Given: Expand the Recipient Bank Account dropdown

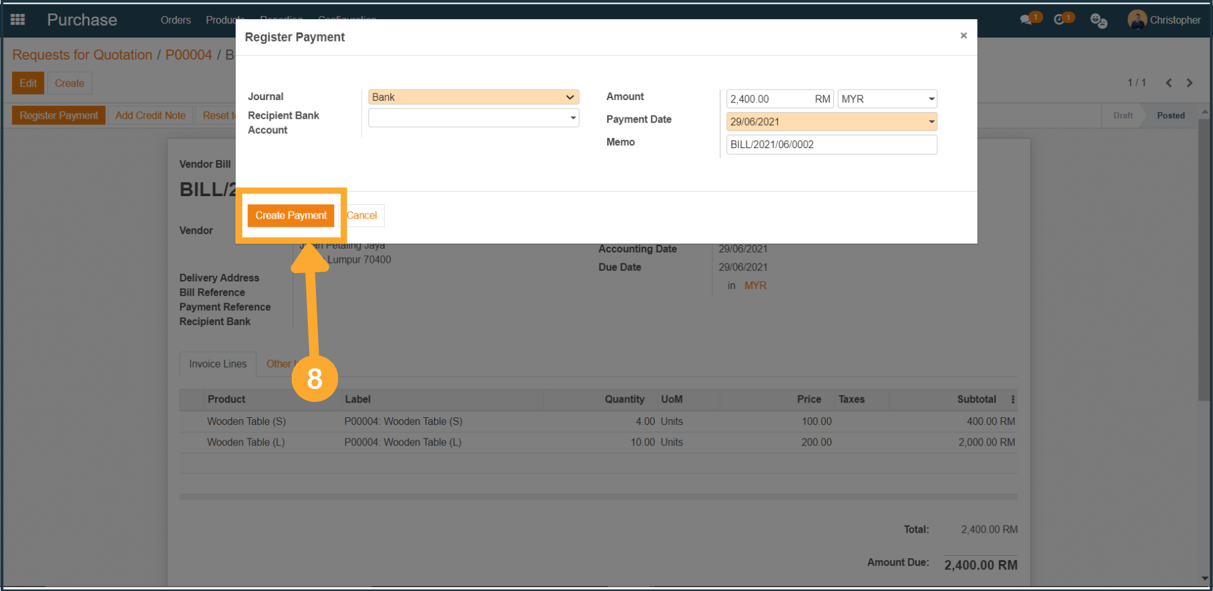Looking at the screenshot, I should (x=473, y=118).
